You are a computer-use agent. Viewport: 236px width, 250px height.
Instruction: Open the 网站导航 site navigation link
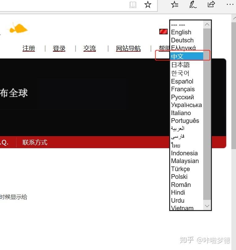coord(128,49)
